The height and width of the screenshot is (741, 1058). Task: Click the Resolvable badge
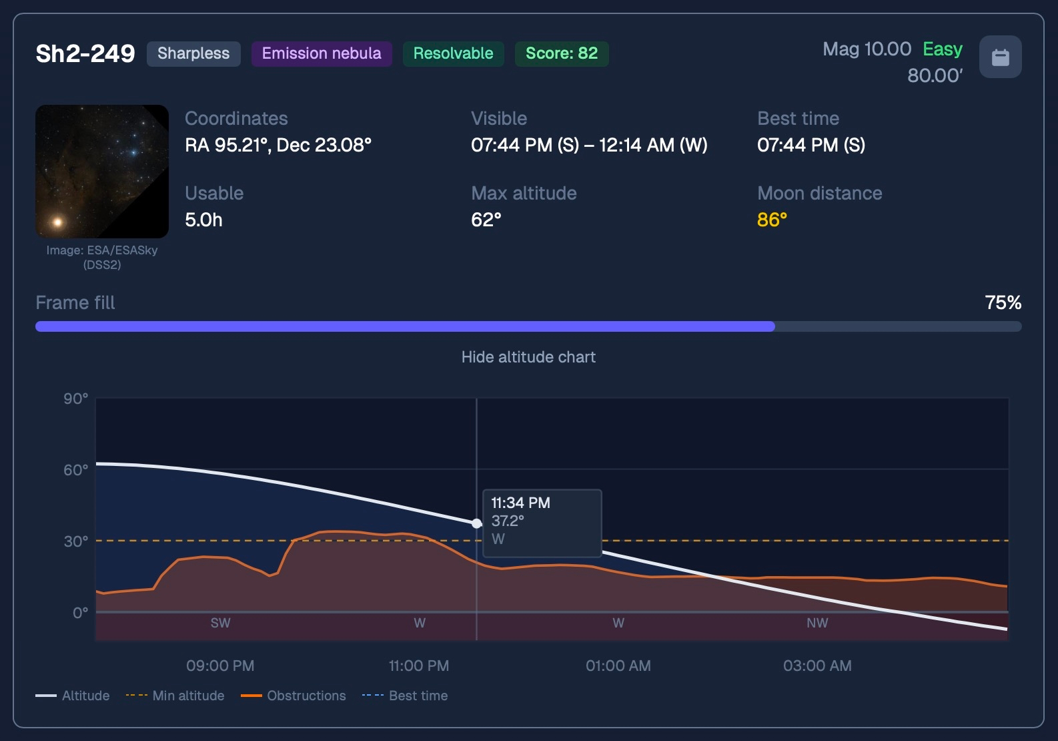click(x=454, y=53)
